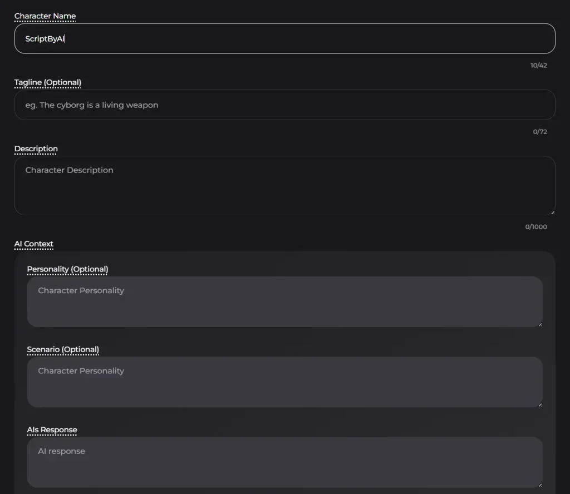Click the 10/42 character counter
This screenshot has width=570, height=494.
point(538,65)
